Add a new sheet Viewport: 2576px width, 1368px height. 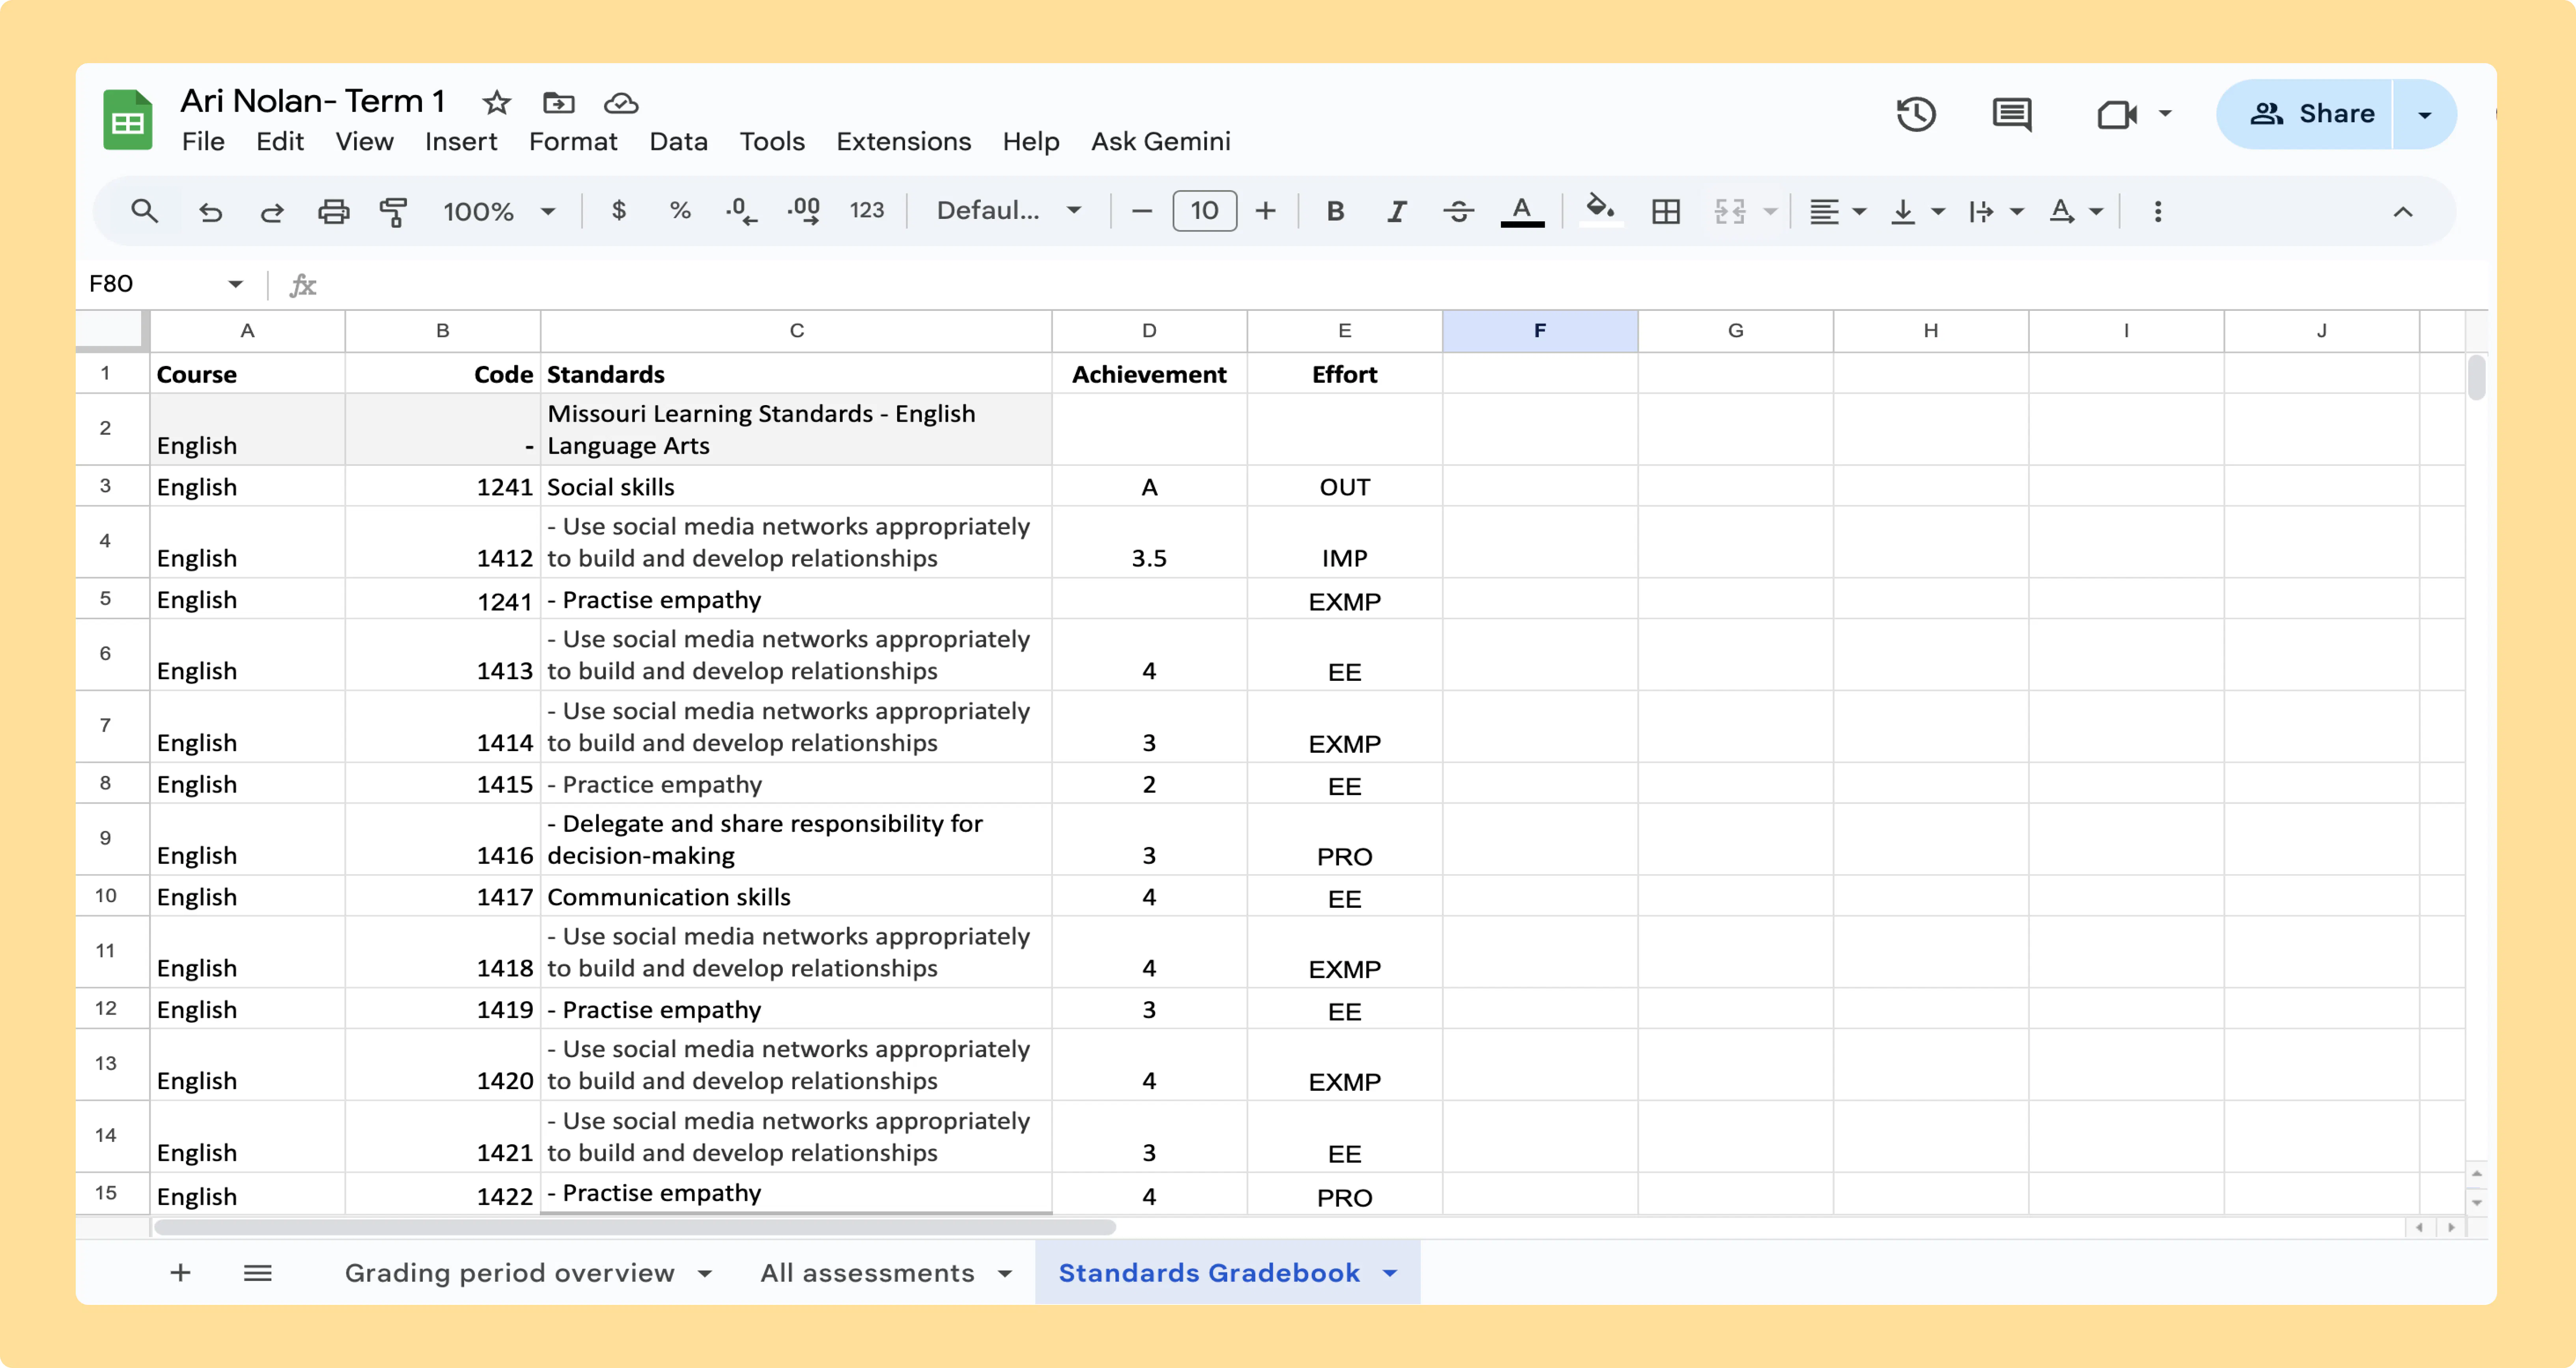point(180,1272)
